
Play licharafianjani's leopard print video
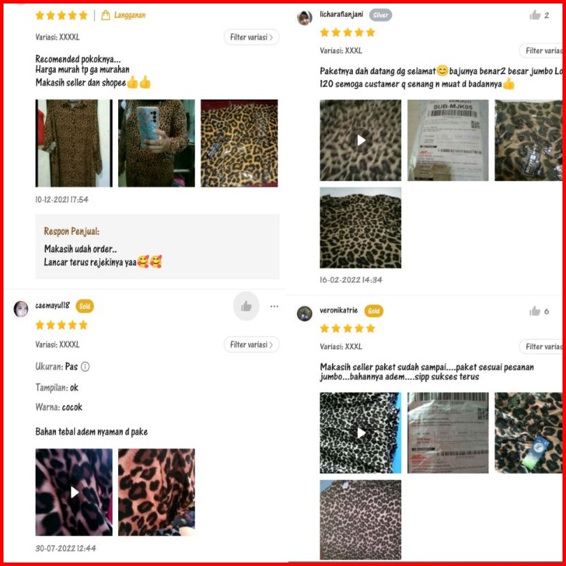click(361, 140)
